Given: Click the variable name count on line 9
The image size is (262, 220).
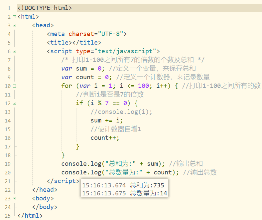Looking at the screenshot, I should tap(85, 77).
